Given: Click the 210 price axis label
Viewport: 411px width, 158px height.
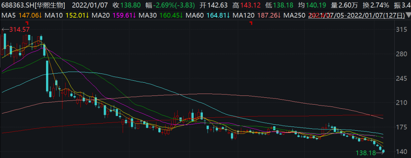Looking at the screenshot, I should 401,103.
